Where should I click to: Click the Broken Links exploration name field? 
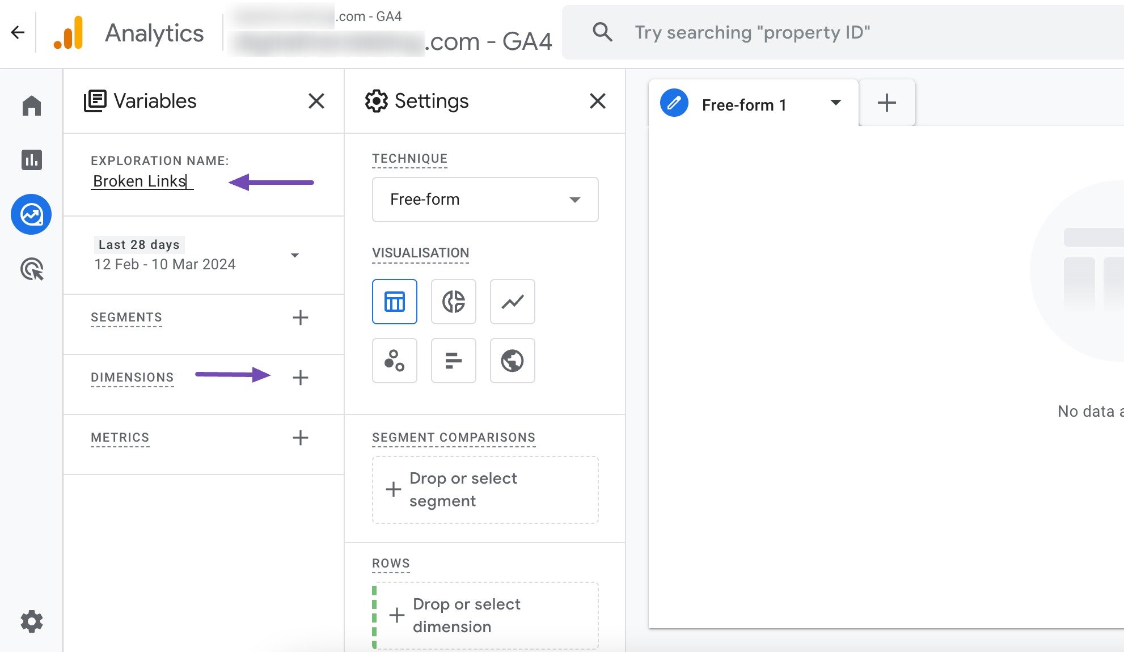click(x=142, y=181)
